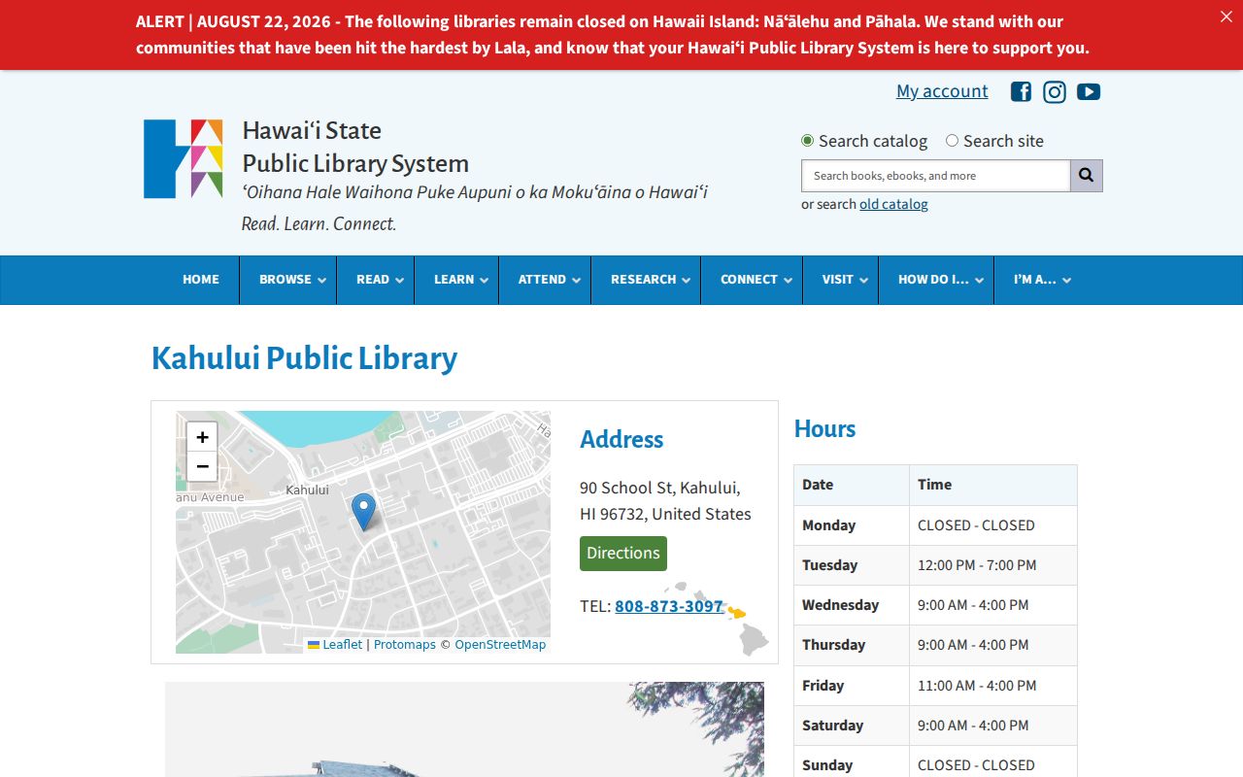Click the Hawai'i State Public Library System title
This screenshot has height=777, width=1243.
point(355,147)
